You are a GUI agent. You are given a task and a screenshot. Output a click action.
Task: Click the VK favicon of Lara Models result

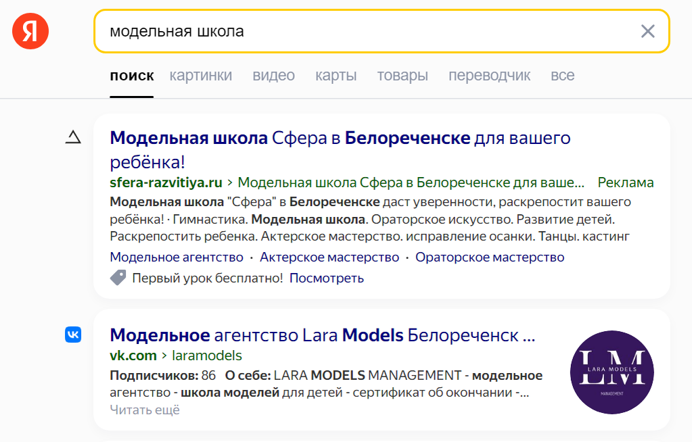pos(73,335)
